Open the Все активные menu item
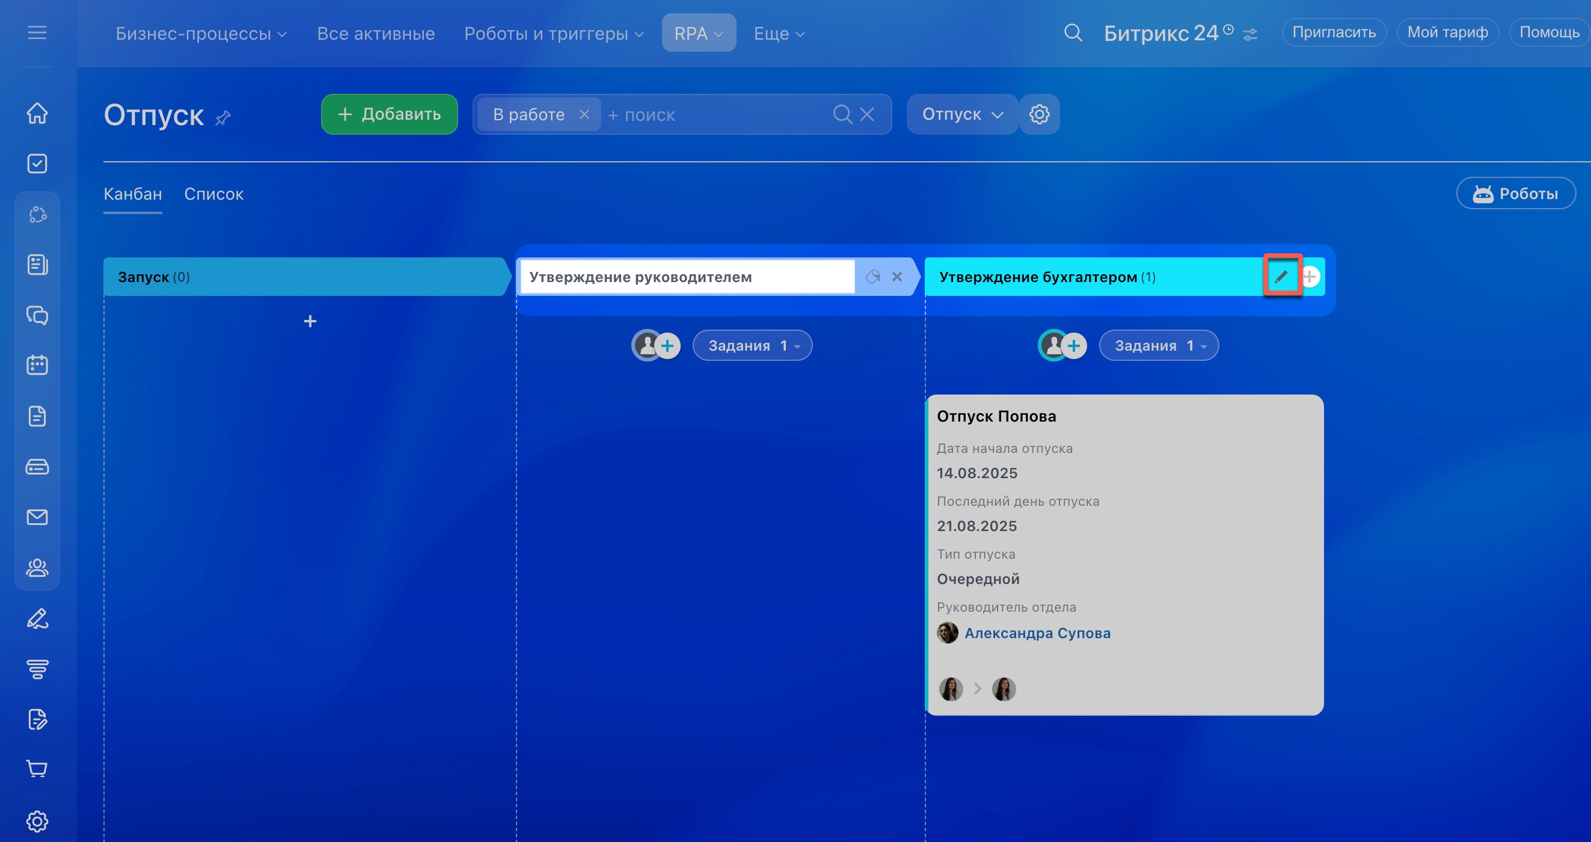This screenshot has height=842, width=1591. click(x=376, y=33)
